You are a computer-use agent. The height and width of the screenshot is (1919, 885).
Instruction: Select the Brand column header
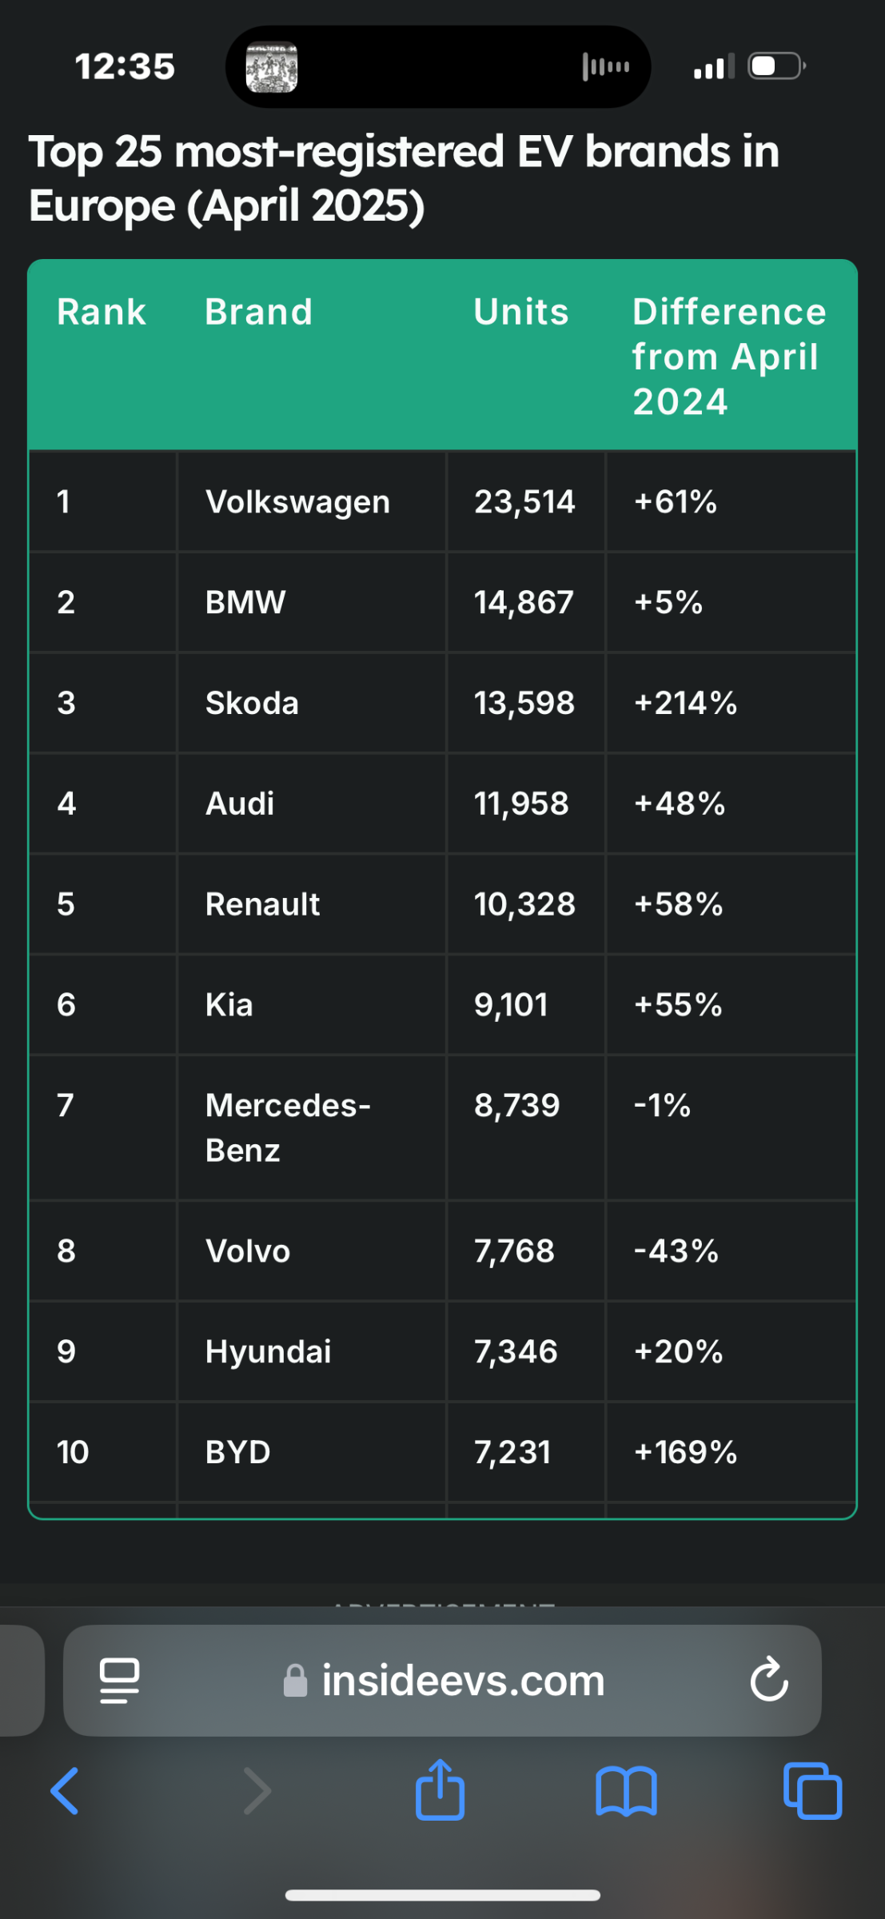[258, 312]
